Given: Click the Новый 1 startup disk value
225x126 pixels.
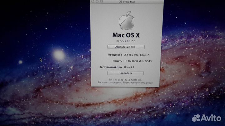Looking at the screenshot, I should click(x=129, y=67).
